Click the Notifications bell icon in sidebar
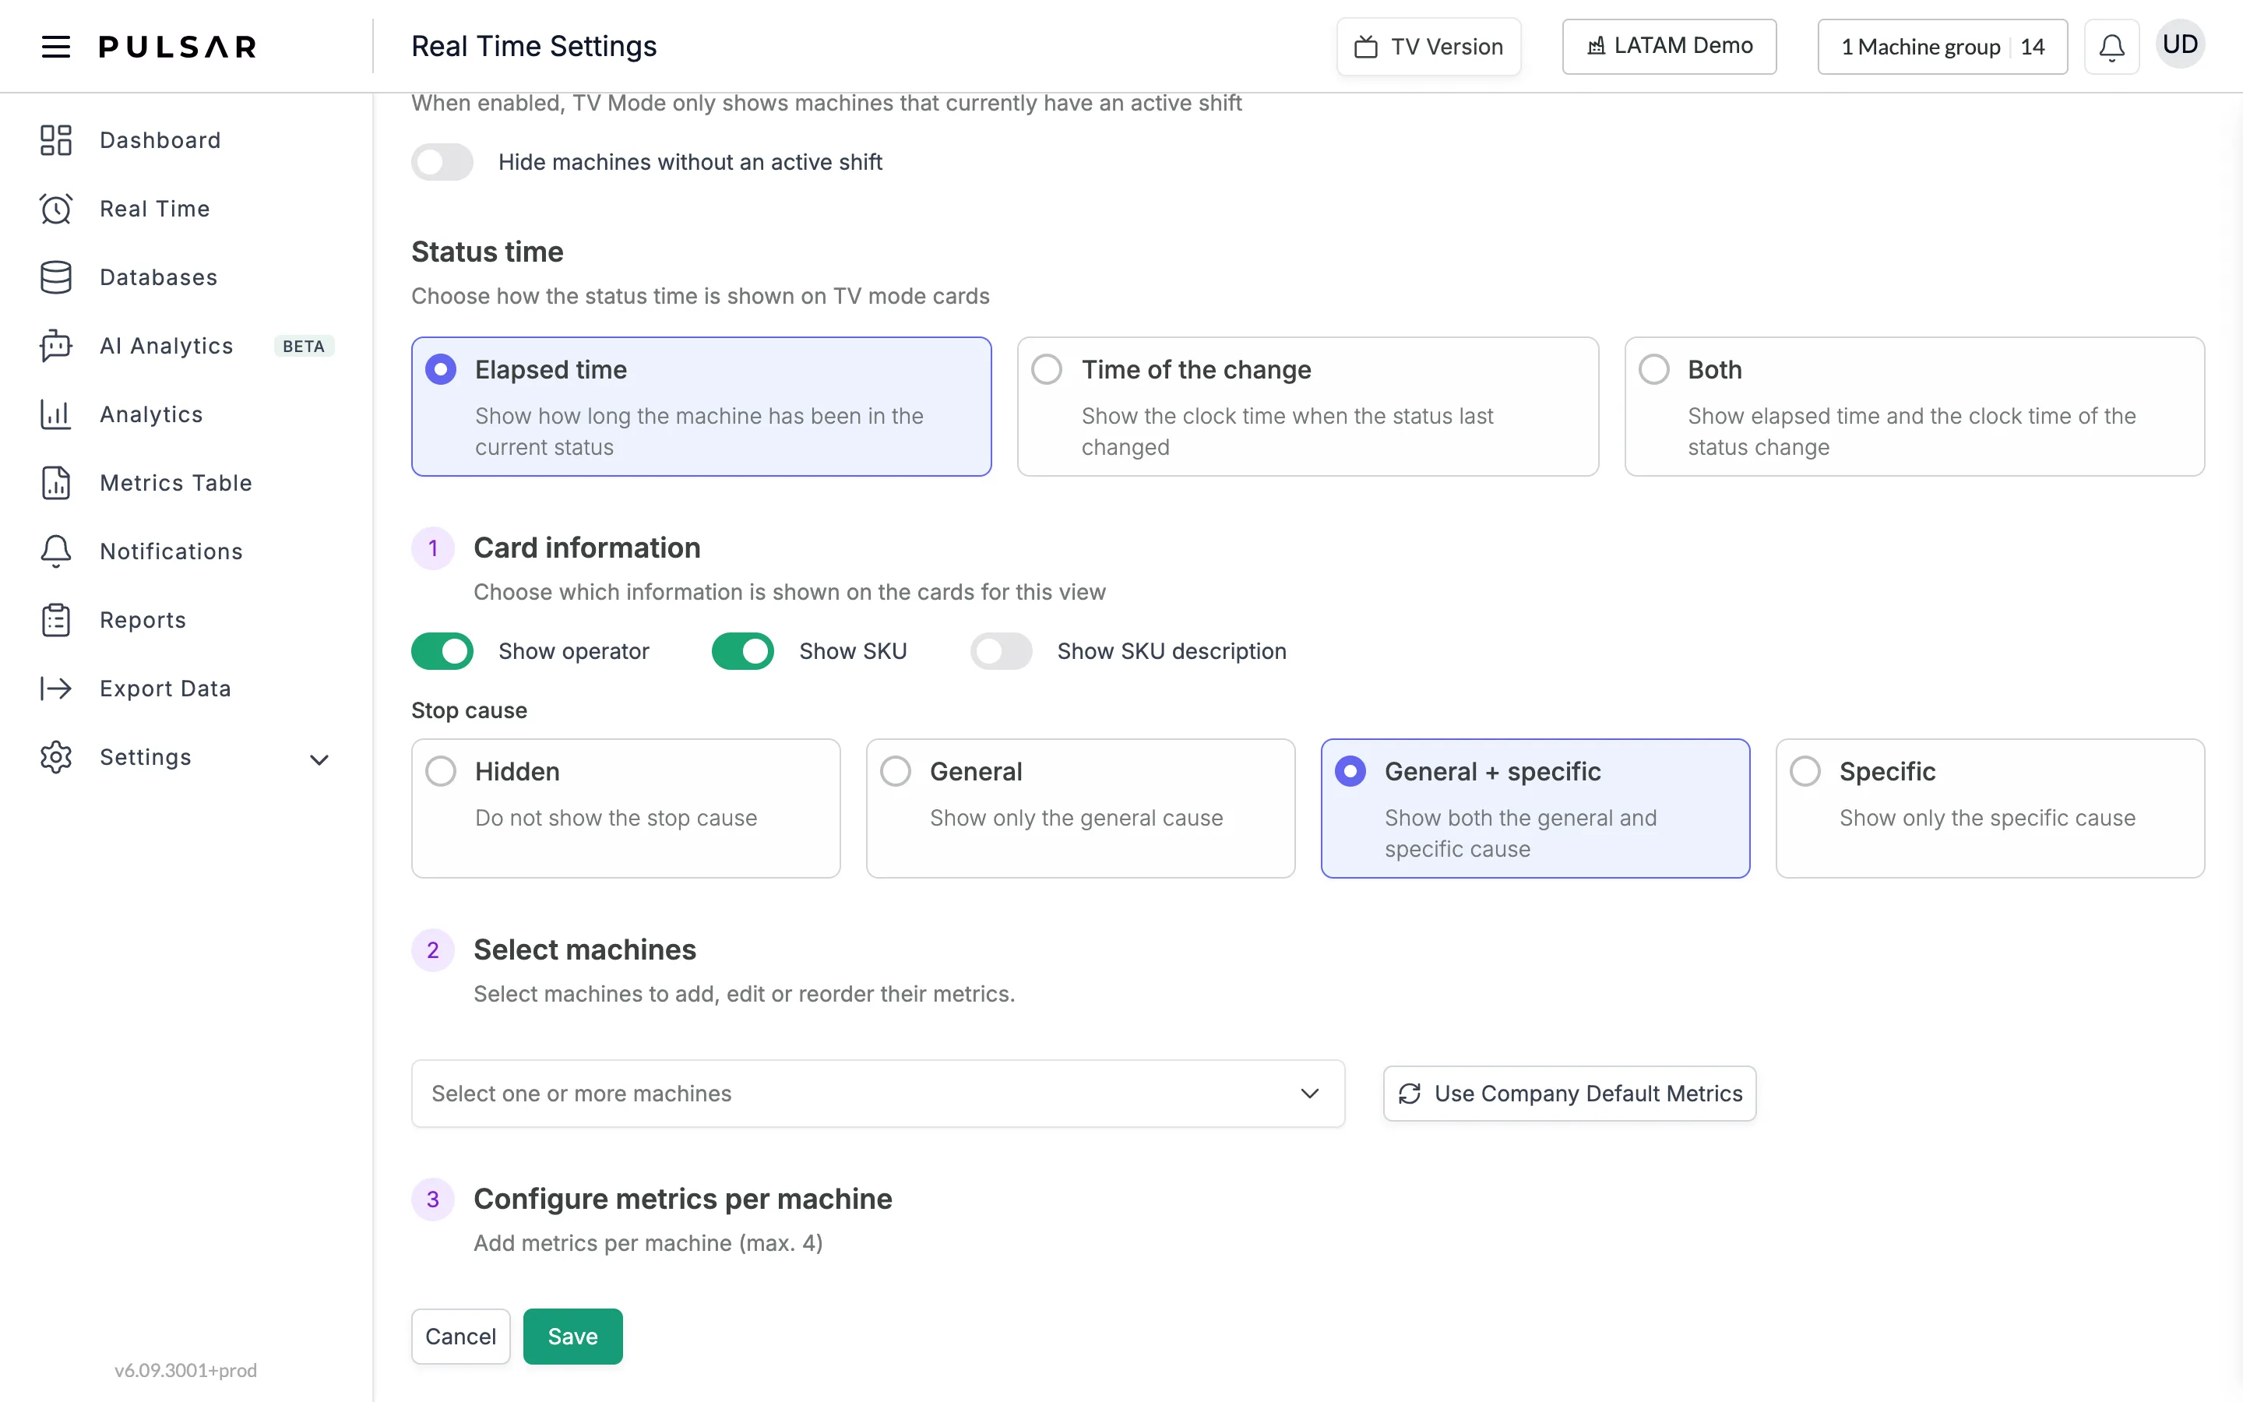 click(55, 551)
